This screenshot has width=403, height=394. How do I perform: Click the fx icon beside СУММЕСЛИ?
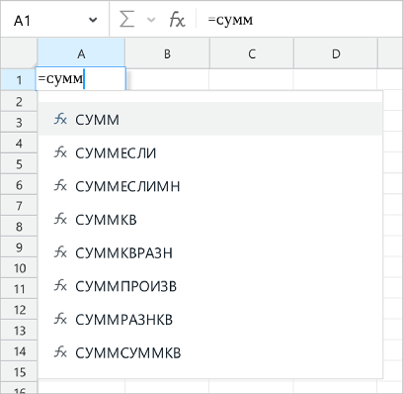[60, 152]
